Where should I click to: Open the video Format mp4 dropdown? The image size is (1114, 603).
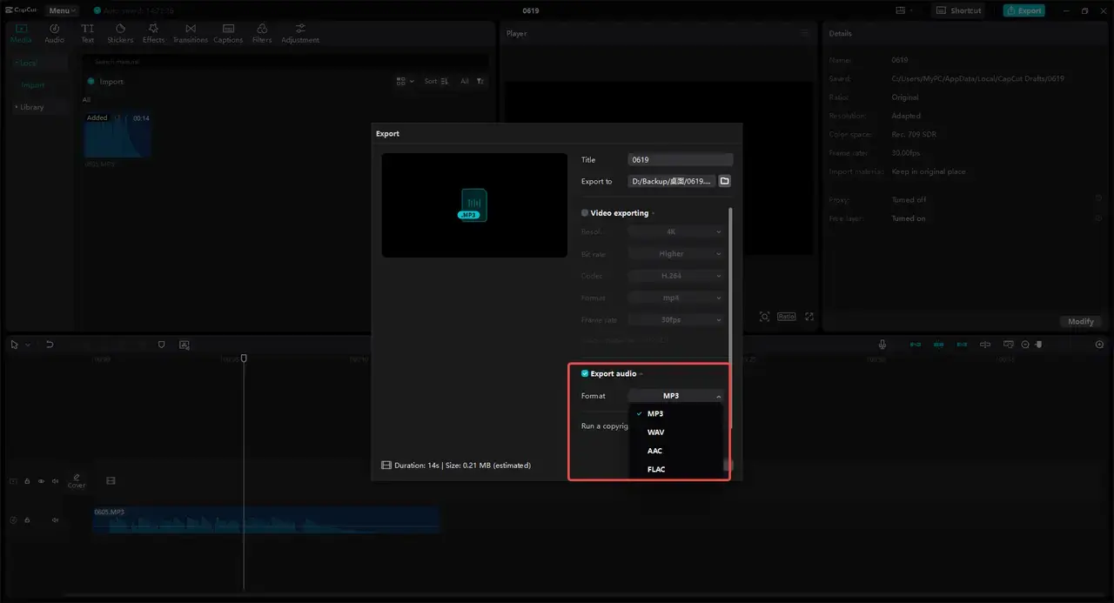(x=676, y=298)
